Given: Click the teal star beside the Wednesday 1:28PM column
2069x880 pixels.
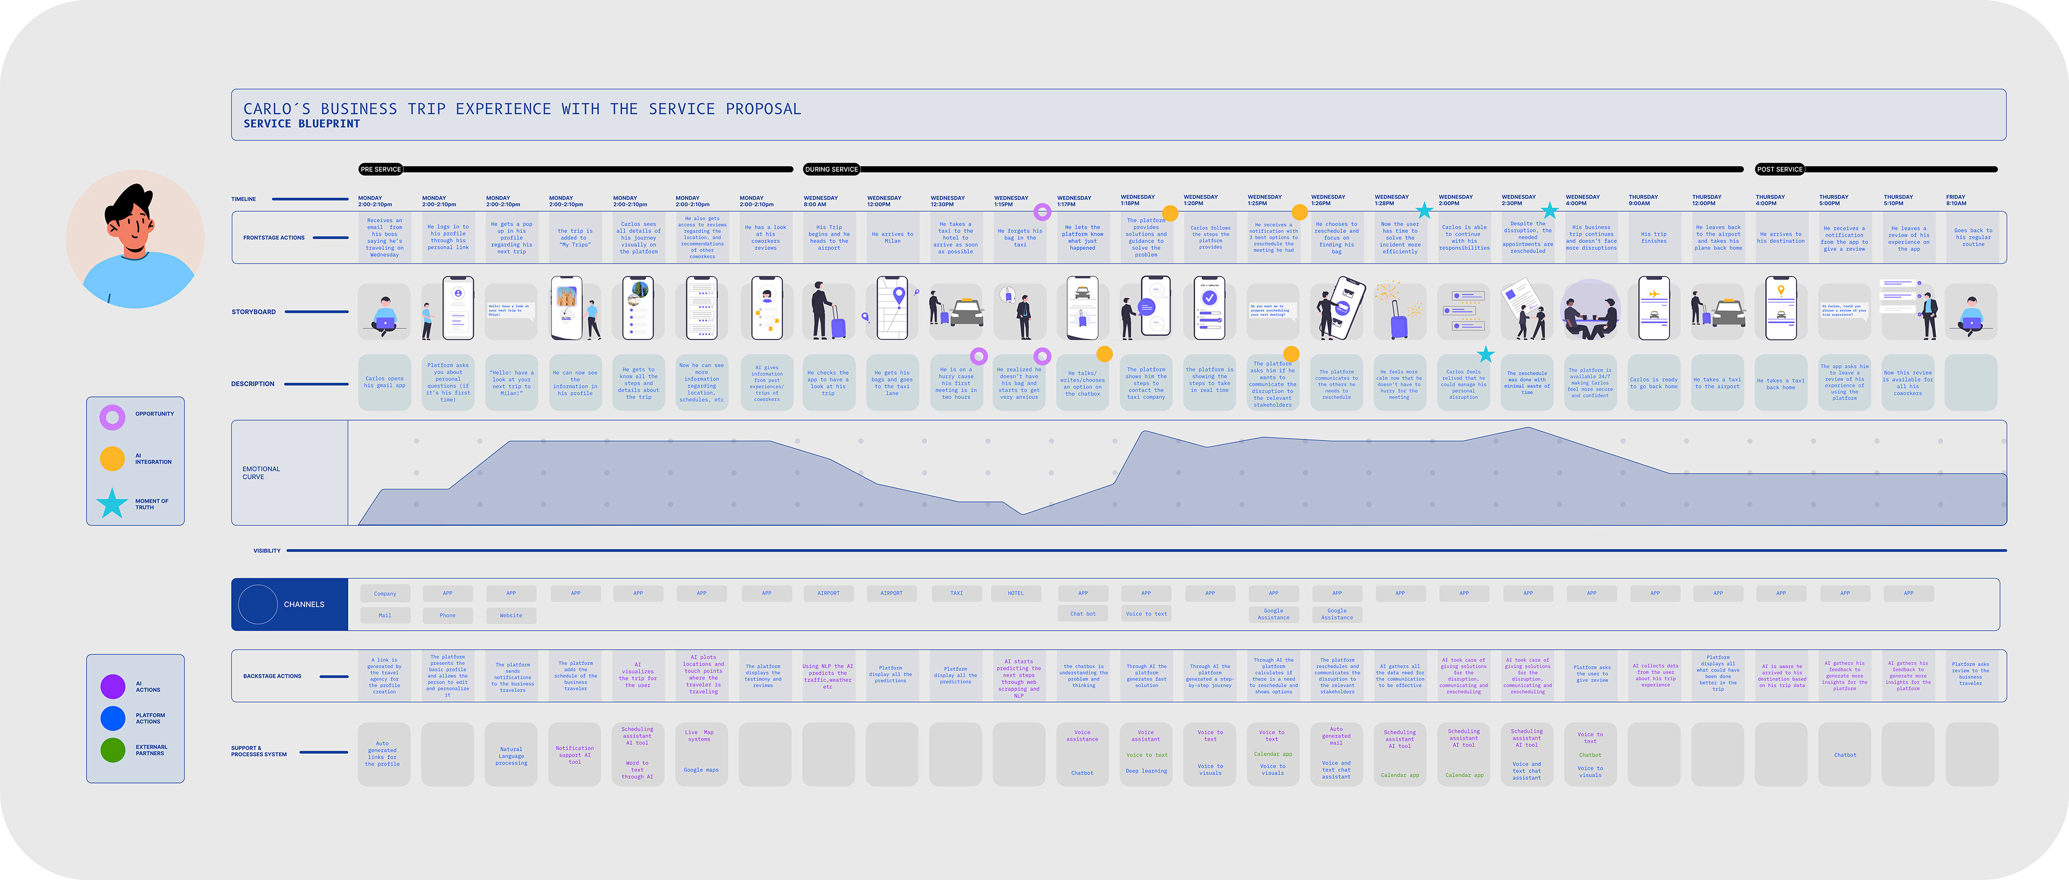Looking at the screenshot, I should click(x=1424, y=211).
